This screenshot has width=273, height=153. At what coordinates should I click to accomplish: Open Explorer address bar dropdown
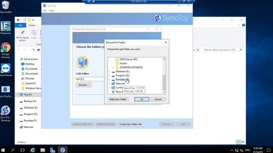tap(194, 50)
